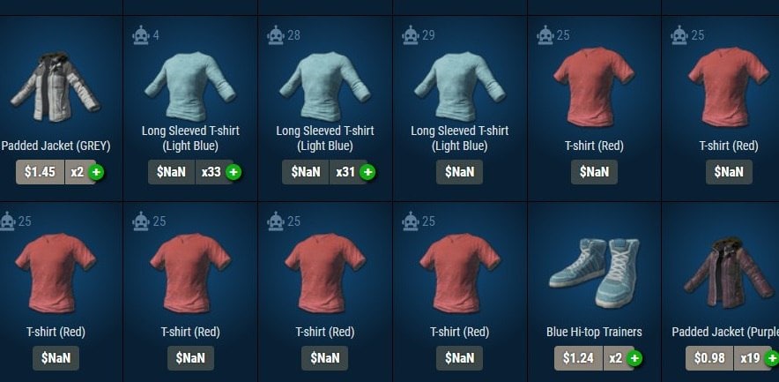Viewport: 779px width, 382px height.
Task: Select the Blue Hi-top Trainers image
Action: pyautogui.click(x=594, y=273)
